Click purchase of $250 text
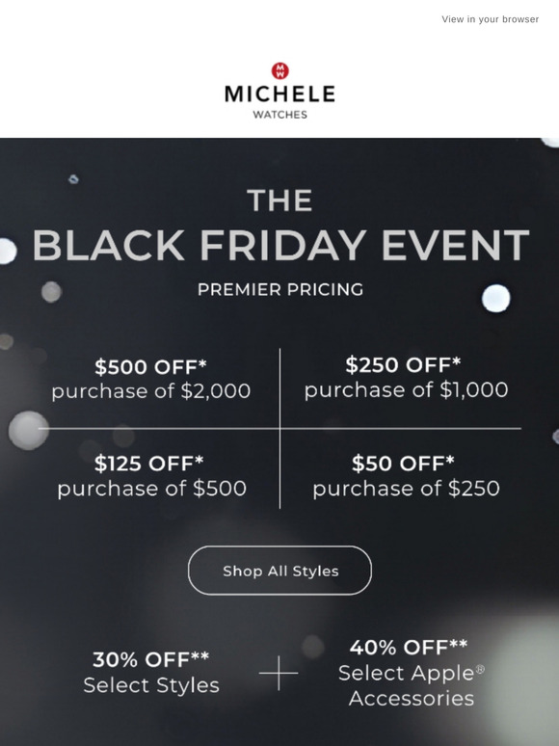559x746 pixels. click(x=407, y=489)
